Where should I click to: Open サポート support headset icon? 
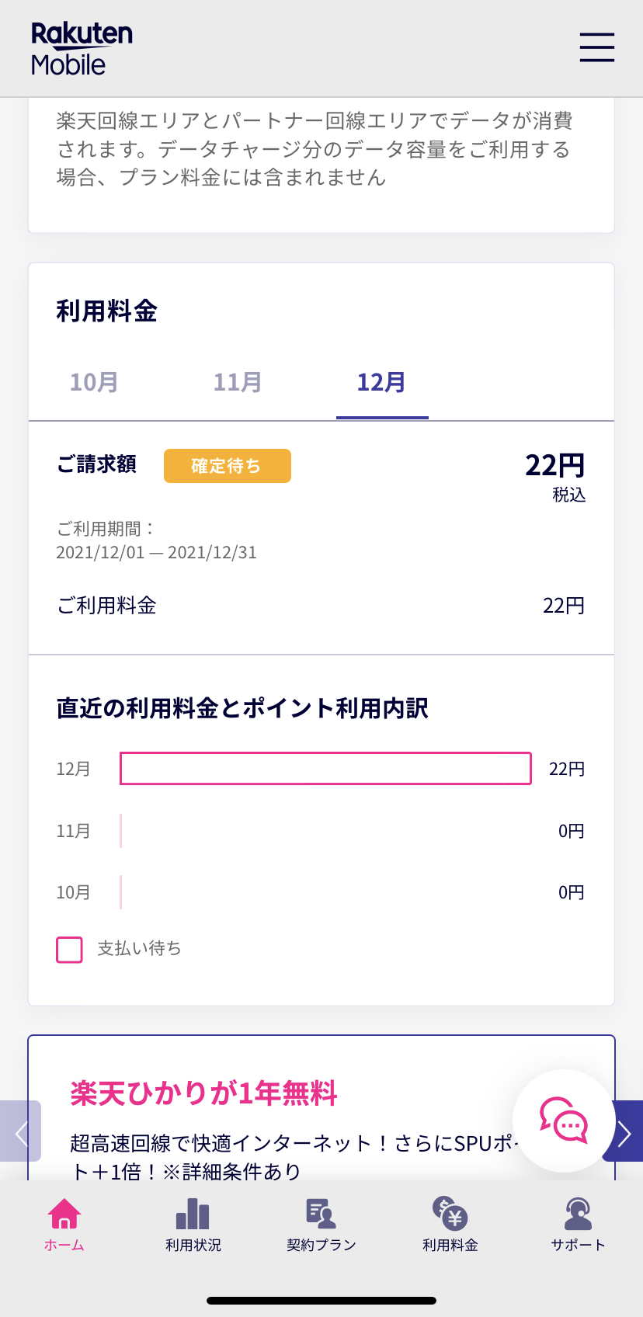[x=578, y=1225]
